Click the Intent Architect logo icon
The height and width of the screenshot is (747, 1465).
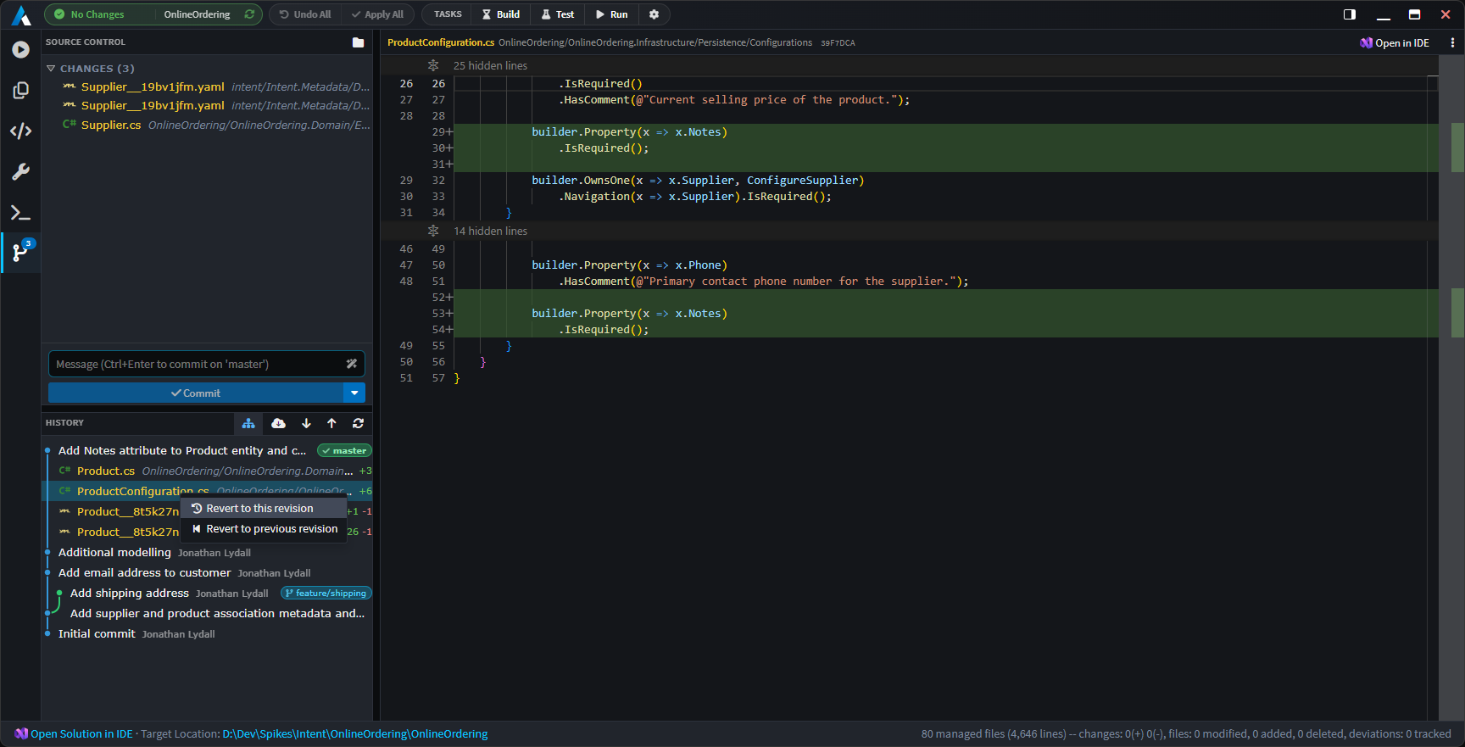[x=21, y=14]
